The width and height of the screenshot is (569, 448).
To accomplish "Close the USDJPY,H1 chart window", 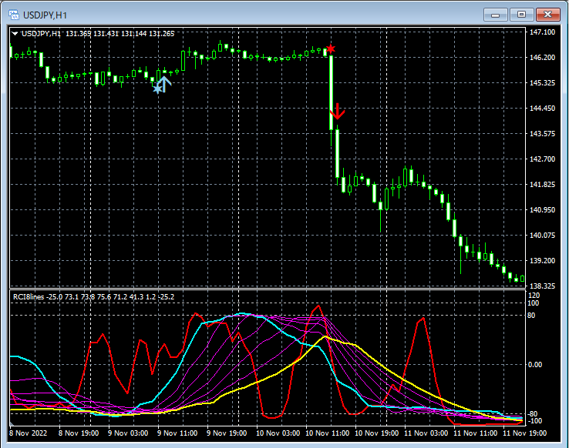I will (x=548, y=14).
